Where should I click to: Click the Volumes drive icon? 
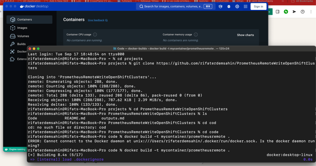pos(13,36)
